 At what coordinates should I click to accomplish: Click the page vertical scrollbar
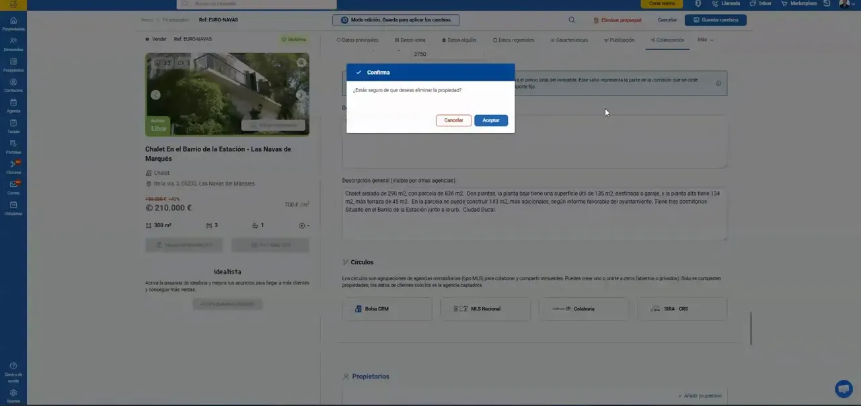[751, 329]
